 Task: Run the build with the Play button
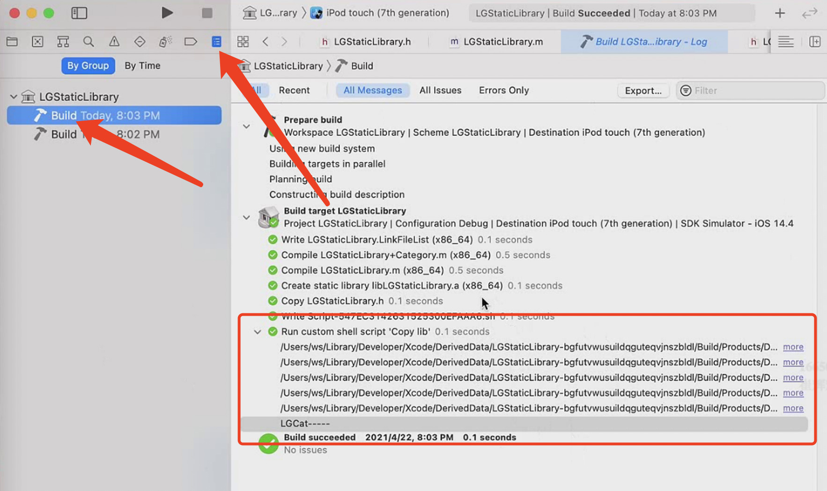pyautogui.click(x=167, y=13)
